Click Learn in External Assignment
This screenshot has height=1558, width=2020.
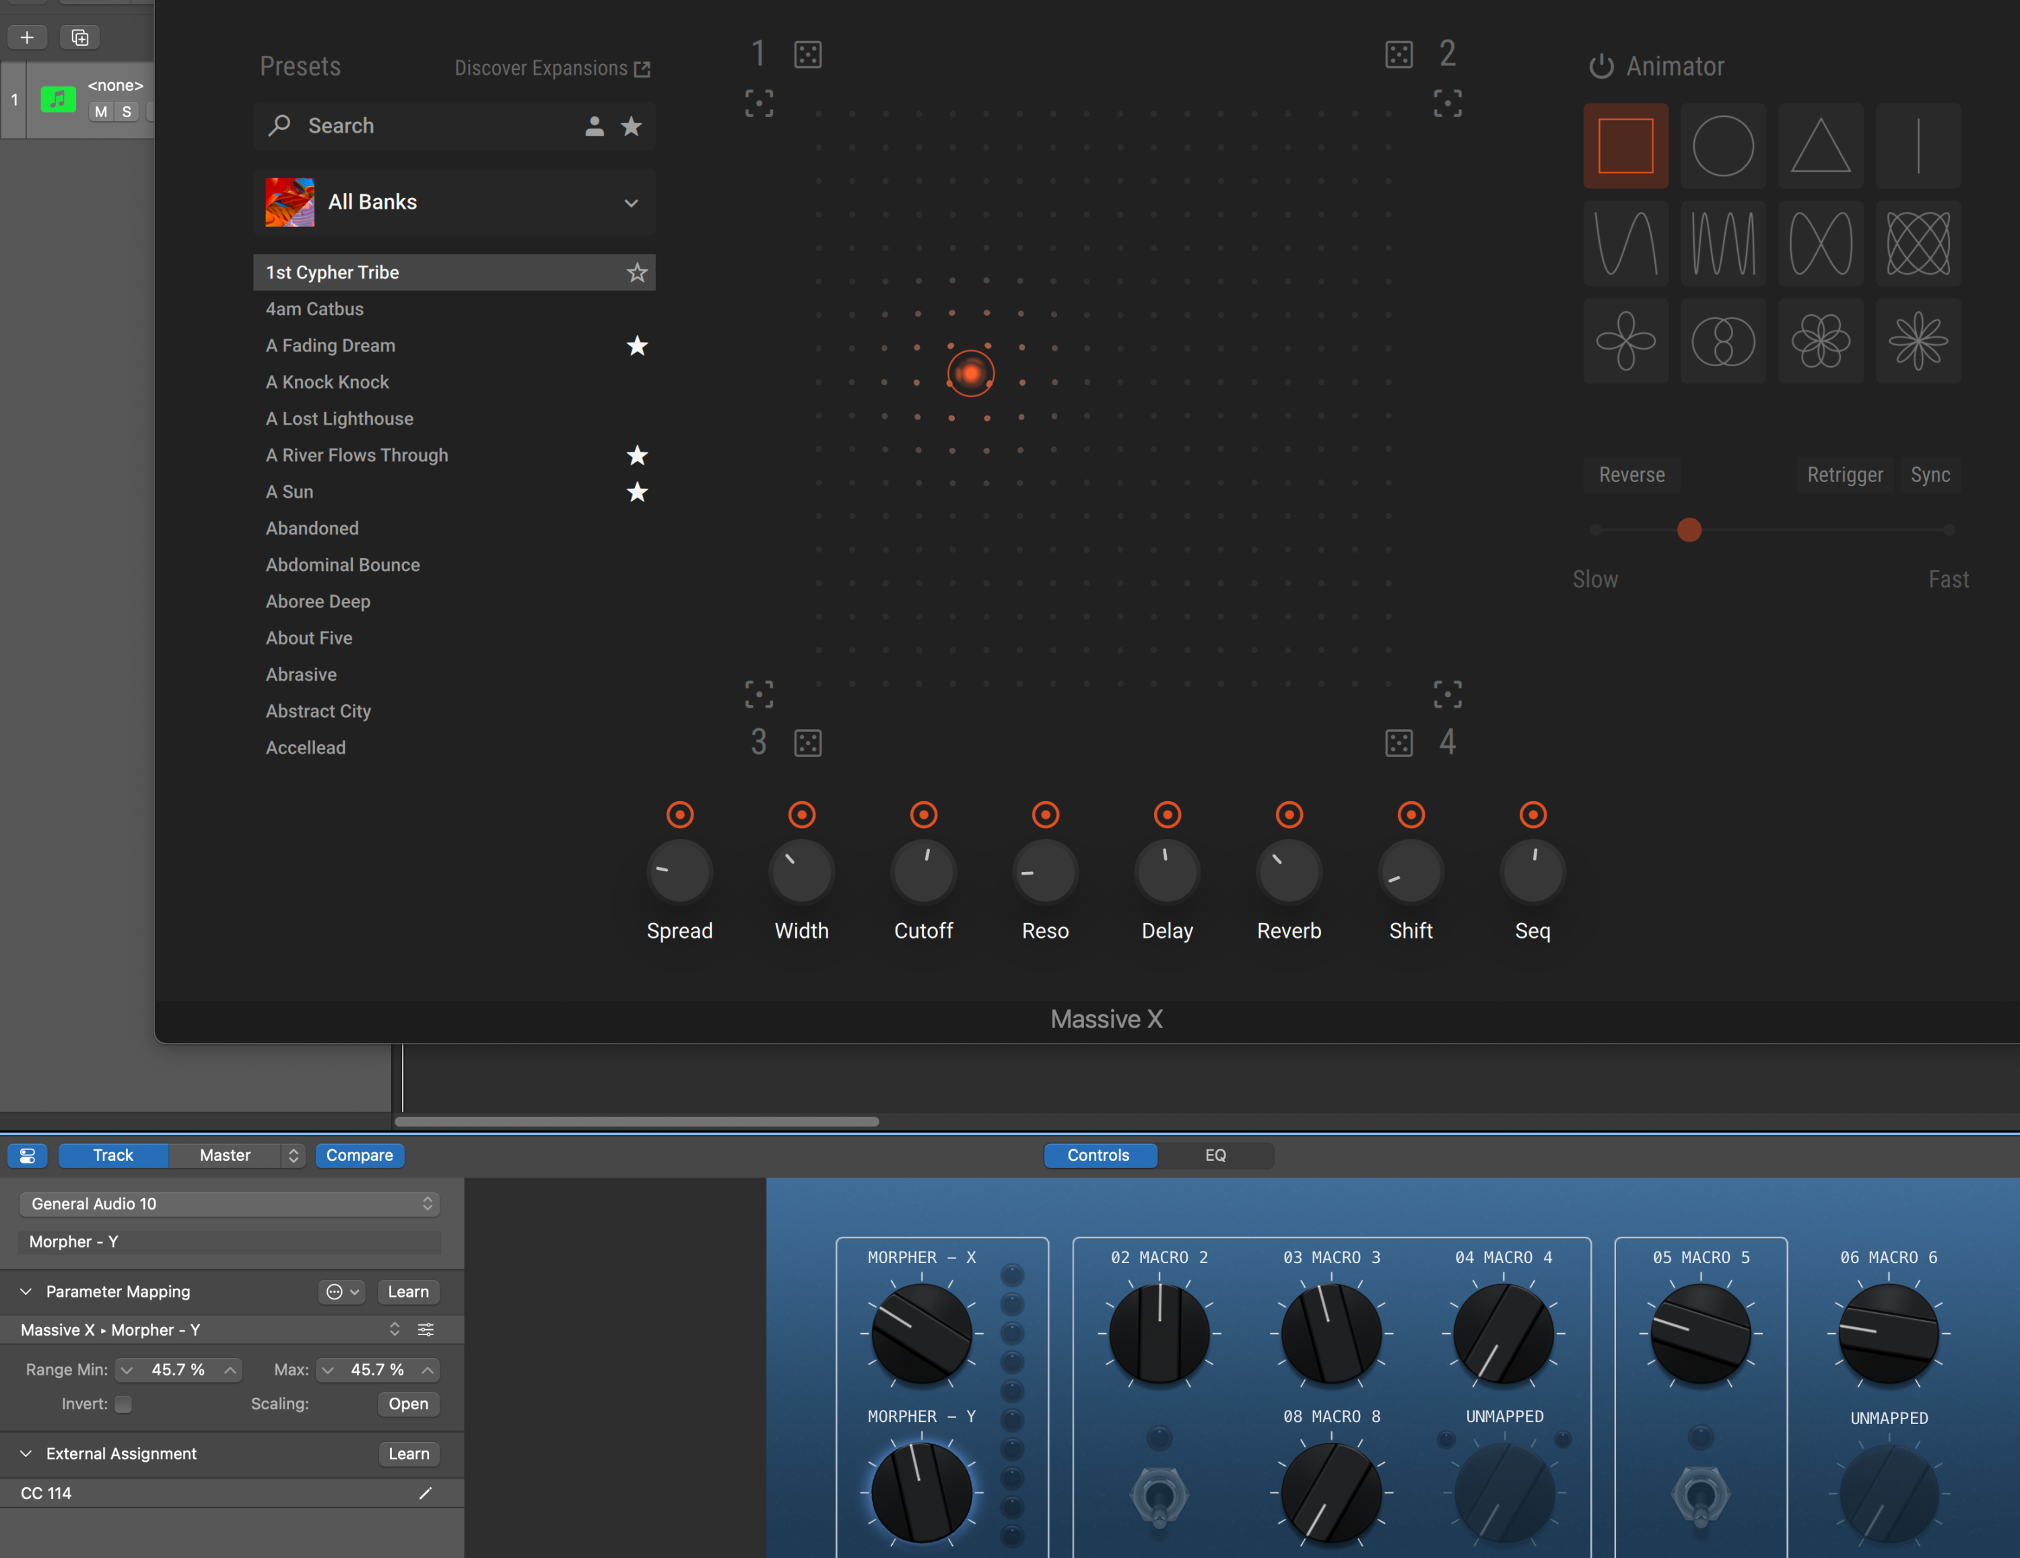click(x=409, y=1454)
